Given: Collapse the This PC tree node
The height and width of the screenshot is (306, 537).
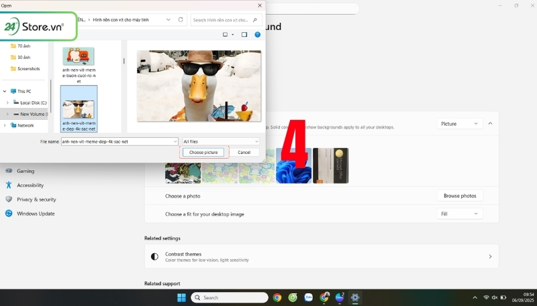Looking at the screenshot, I should click(x=5, y=91).
